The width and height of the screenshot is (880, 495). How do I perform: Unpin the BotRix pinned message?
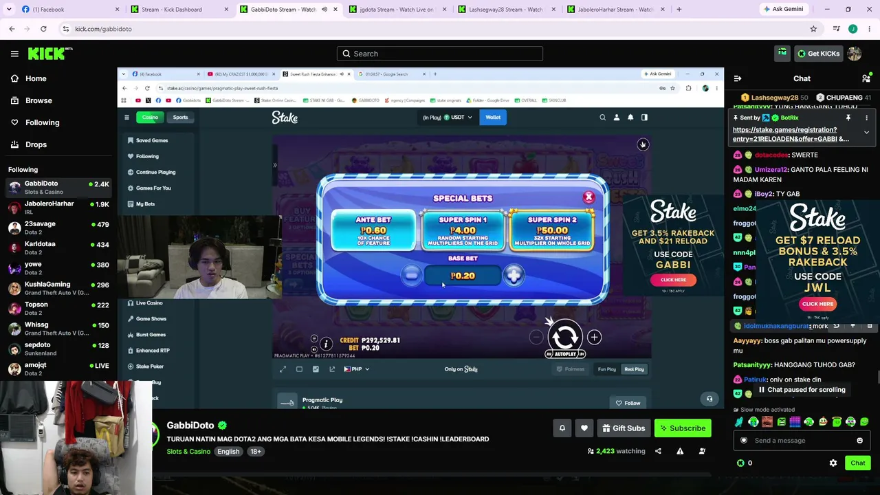[x=848, y=118]
